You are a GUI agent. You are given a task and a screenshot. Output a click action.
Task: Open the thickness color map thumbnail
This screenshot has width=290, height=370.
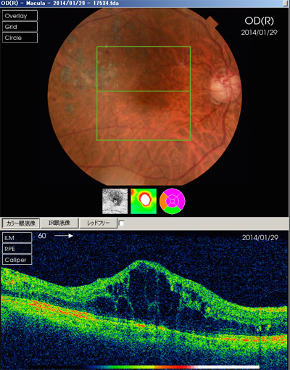pos(144,201)
